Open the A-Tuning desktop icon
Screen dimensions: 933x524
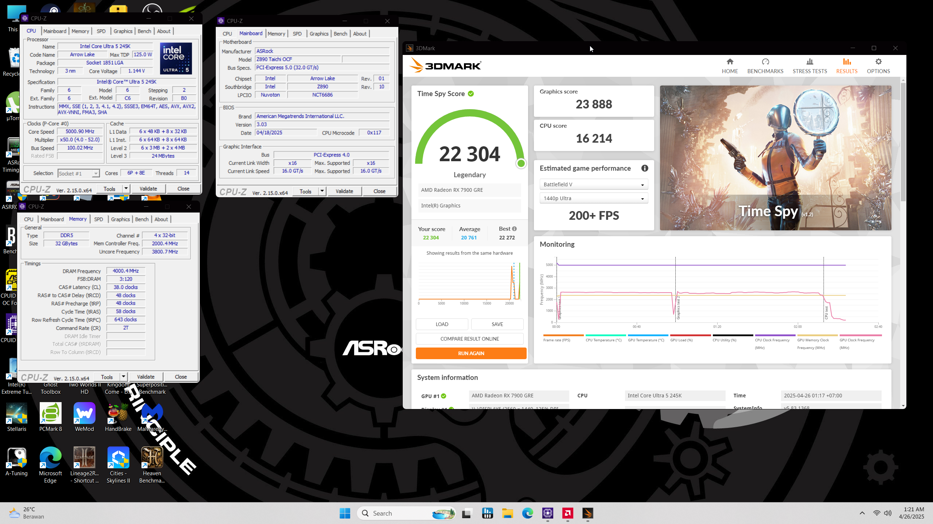tap(17, 461)
